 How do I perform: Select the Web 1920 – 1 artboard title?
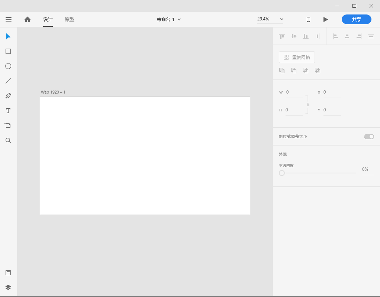(x=53, y=92)
